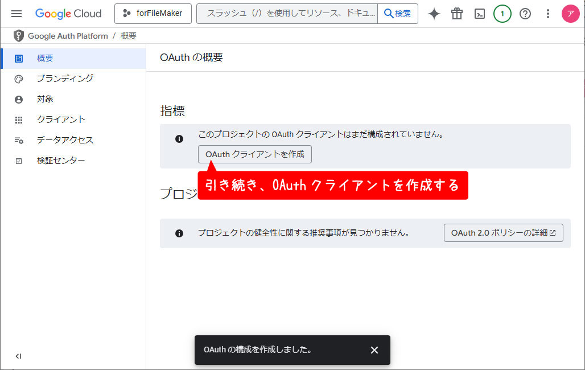The width and height of the screenshot is (585, 370).
Task: Click the 推奨事項が見つかりません message
Action: [304, 233]
